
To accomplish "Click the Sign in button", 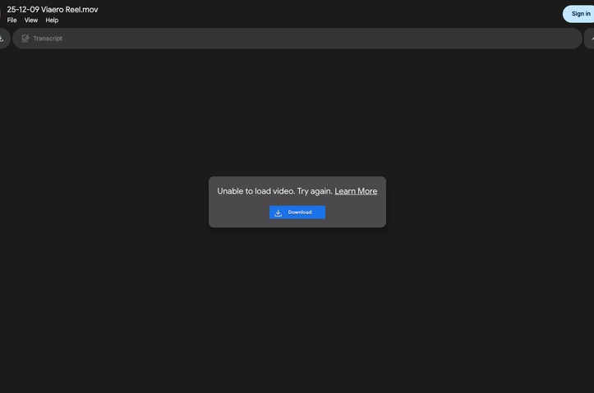I will 578,14.
